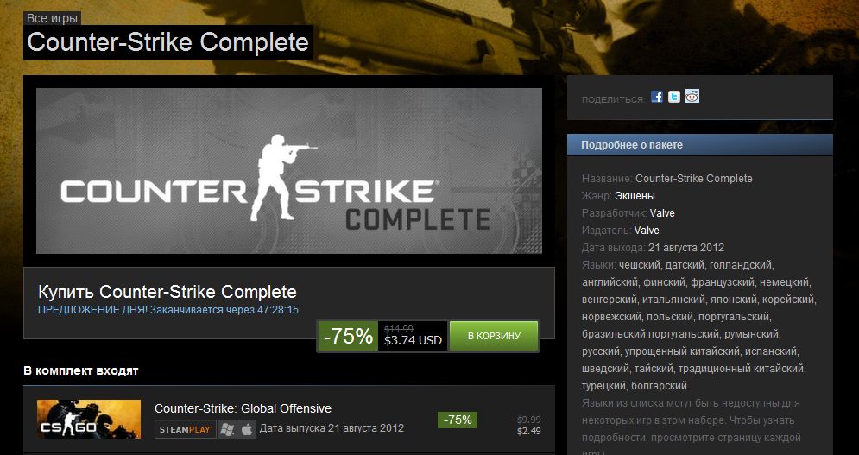Click the CS:GO -75% discount label
Viewport: 859px width, 455px height.
point(458,420)
